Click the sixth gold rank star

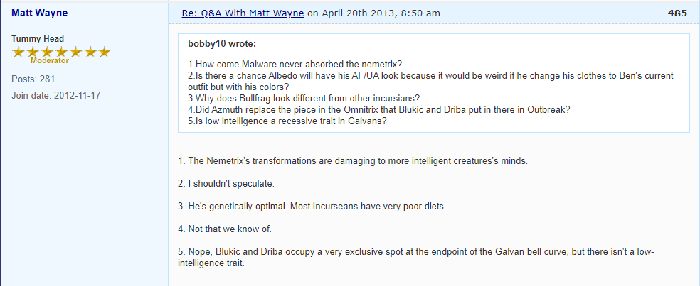click(x=90, y=52)
